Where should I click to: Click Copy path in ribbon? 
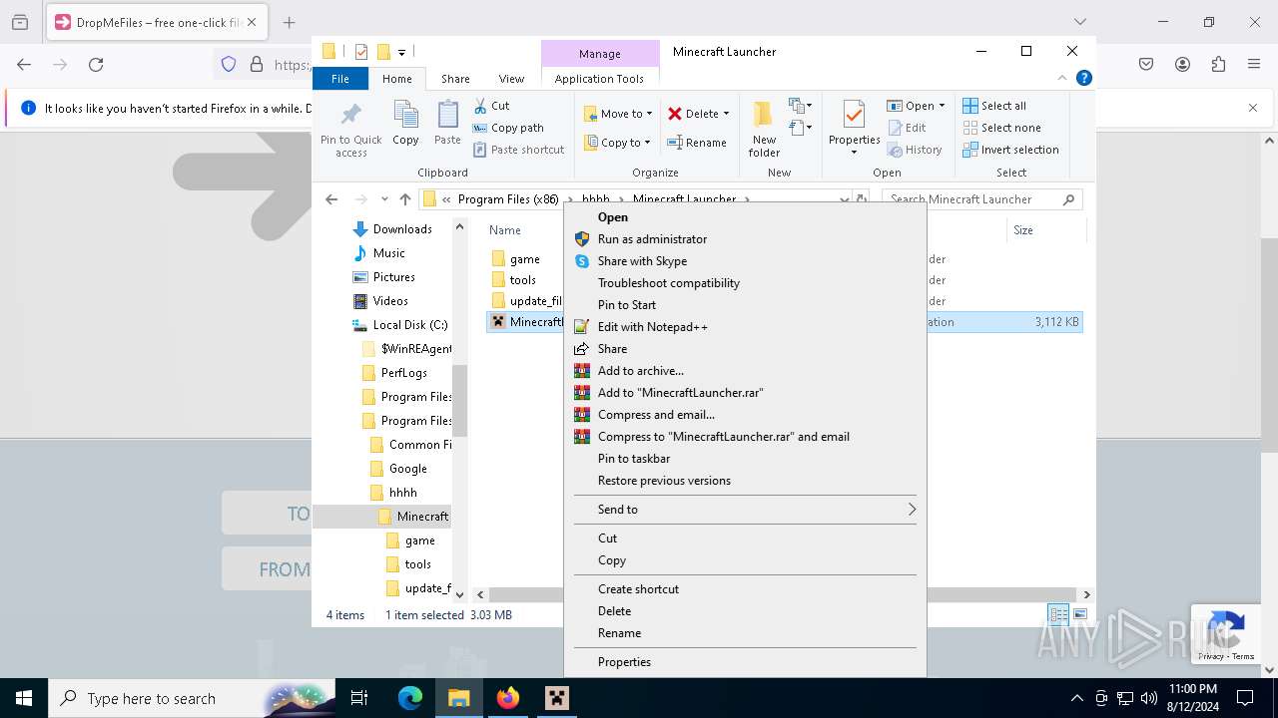click(x=509, y=128)
